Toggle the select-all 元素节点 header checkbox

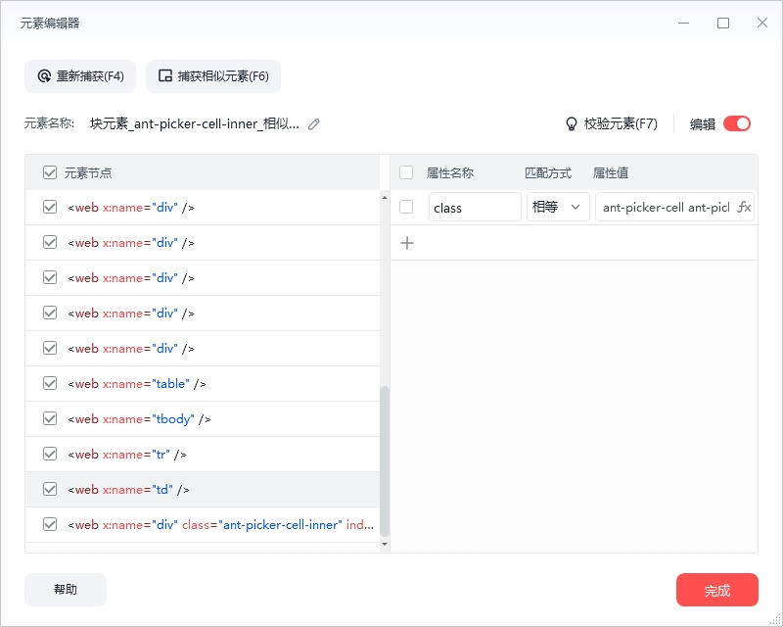coord(50,172)
